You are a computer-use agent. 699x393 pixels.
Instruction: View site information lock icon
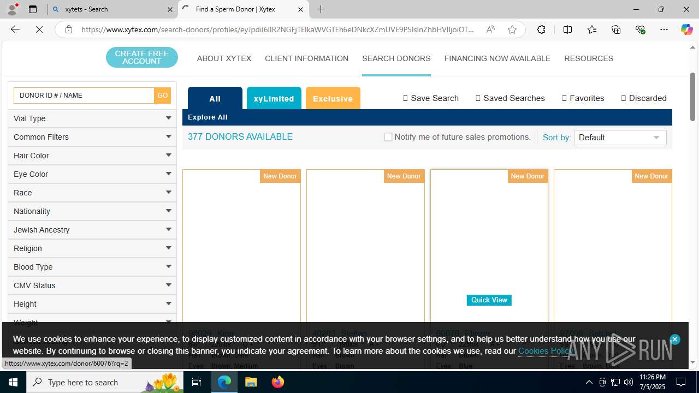[x=69, y=29]
